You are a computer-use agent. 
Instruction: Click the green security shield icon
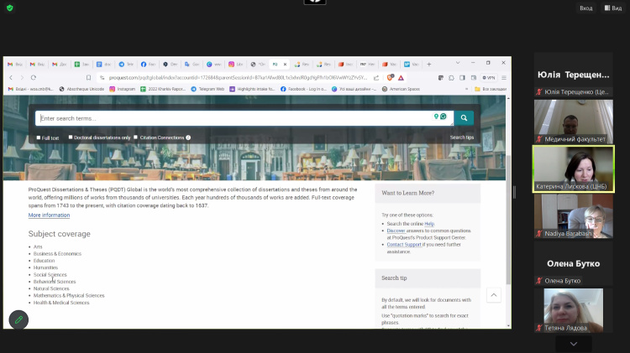[x=10, y=8]
